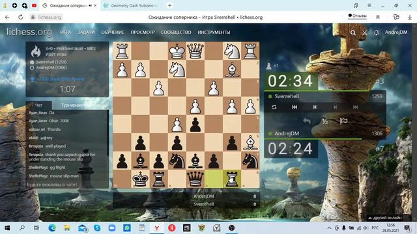Screen dimensions: 417x234
Task: Open ПРОСМОТР menu
Action: [143, 32]
